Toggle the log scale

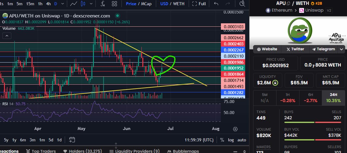tap(231, 140)
